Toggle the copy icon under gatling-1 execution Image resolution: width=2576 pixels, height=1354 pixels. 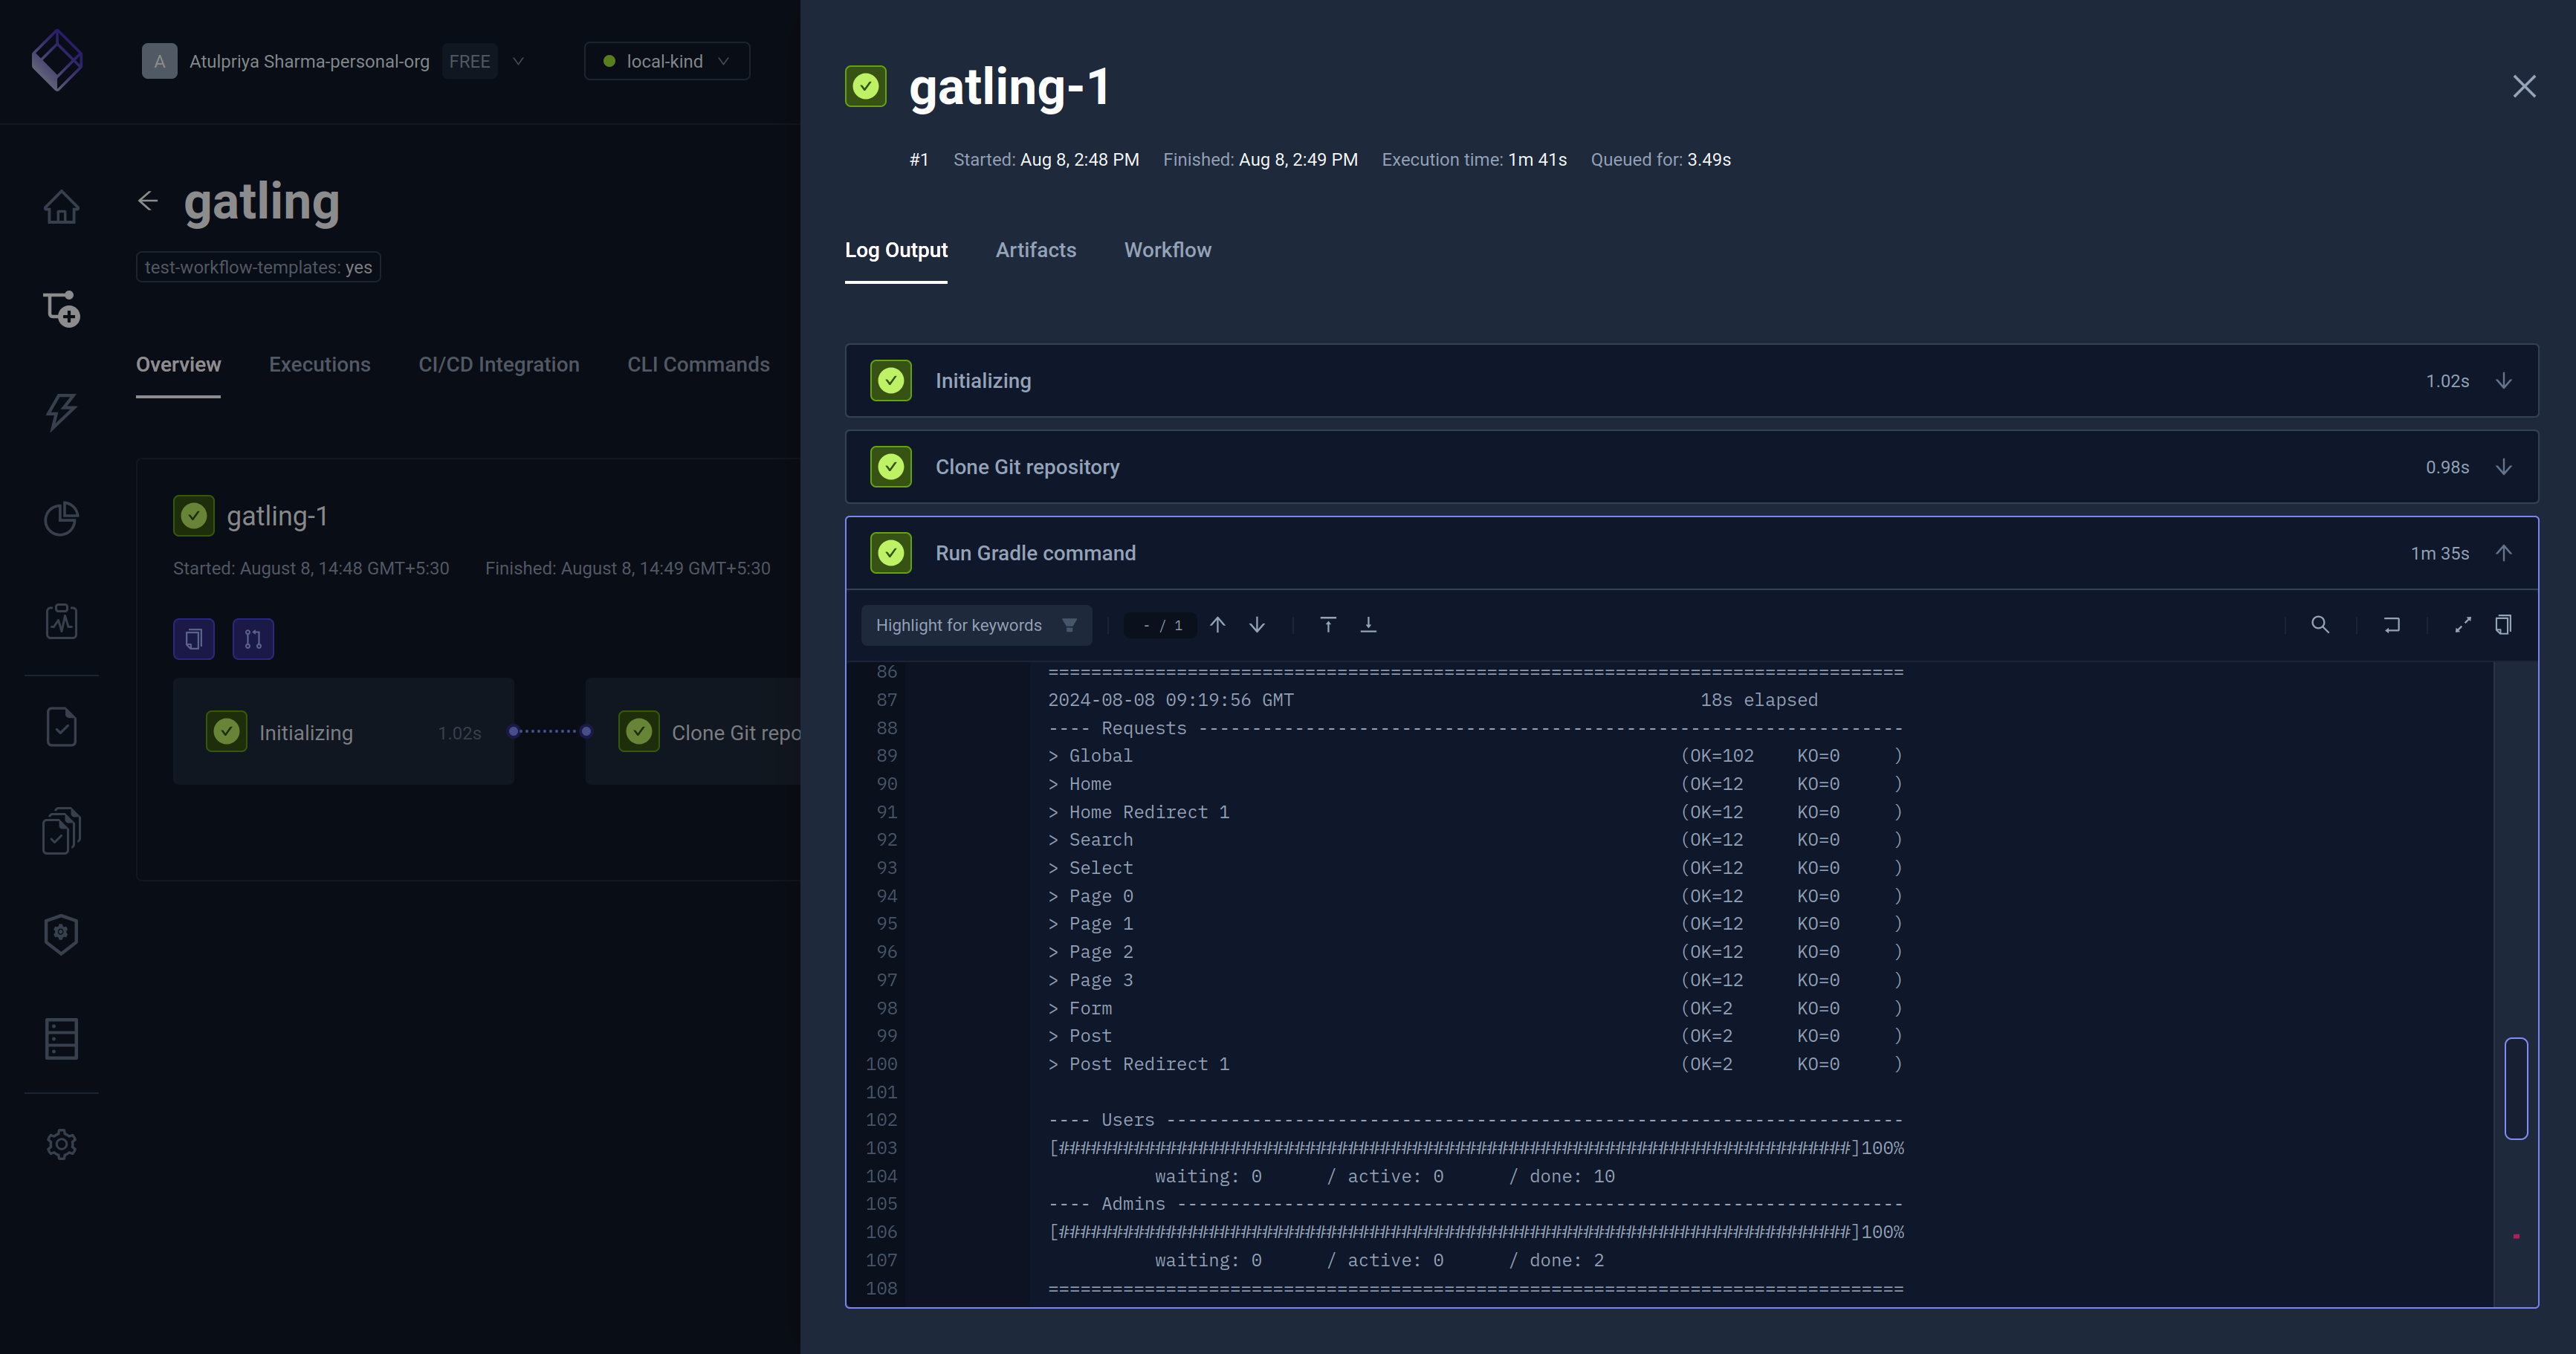click(193, 638)
